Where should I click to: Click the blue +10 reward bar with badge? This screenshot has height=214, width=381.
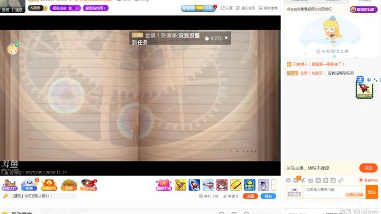(198, 8)
